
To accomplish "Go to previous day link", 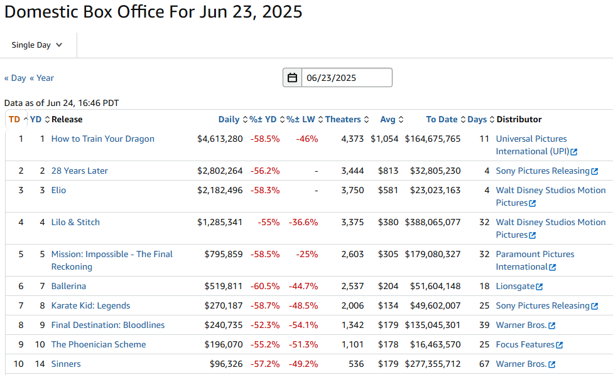I will 15,78.
